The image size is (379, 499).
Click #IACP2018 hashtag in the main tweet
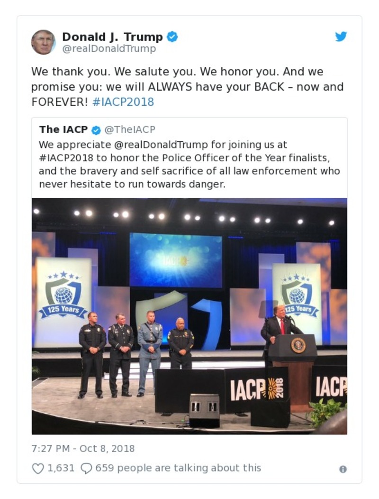(123, 102)
